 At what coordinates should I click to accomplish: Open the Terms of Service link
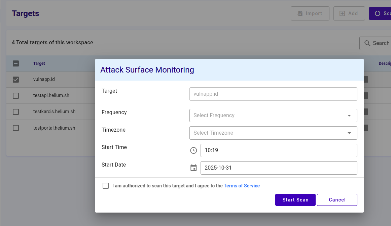tap(242, 186)
